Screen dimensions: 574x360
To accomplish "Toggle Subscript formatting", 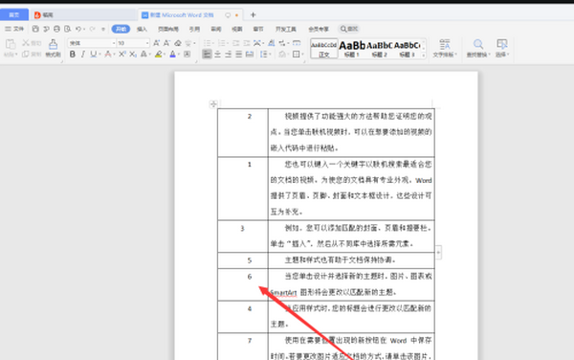I will tap(133, 55).
